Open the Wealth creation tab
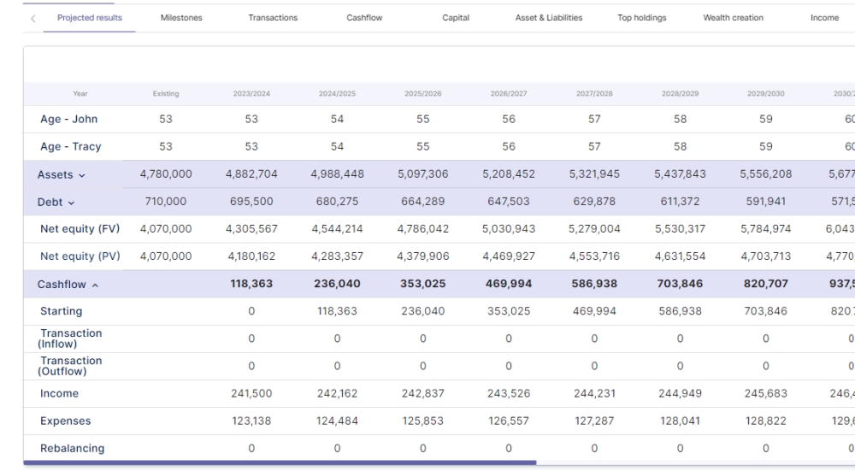855x471 pixels. coord(734,18)
